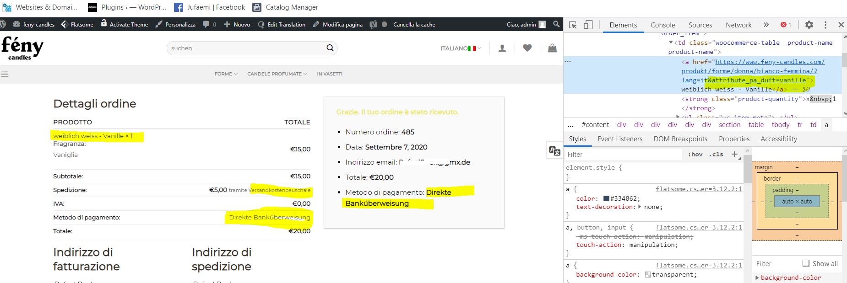Screen dimensions: 847x283
Task: Select the Styles sub-tab
Action: [x=577, y=139]
